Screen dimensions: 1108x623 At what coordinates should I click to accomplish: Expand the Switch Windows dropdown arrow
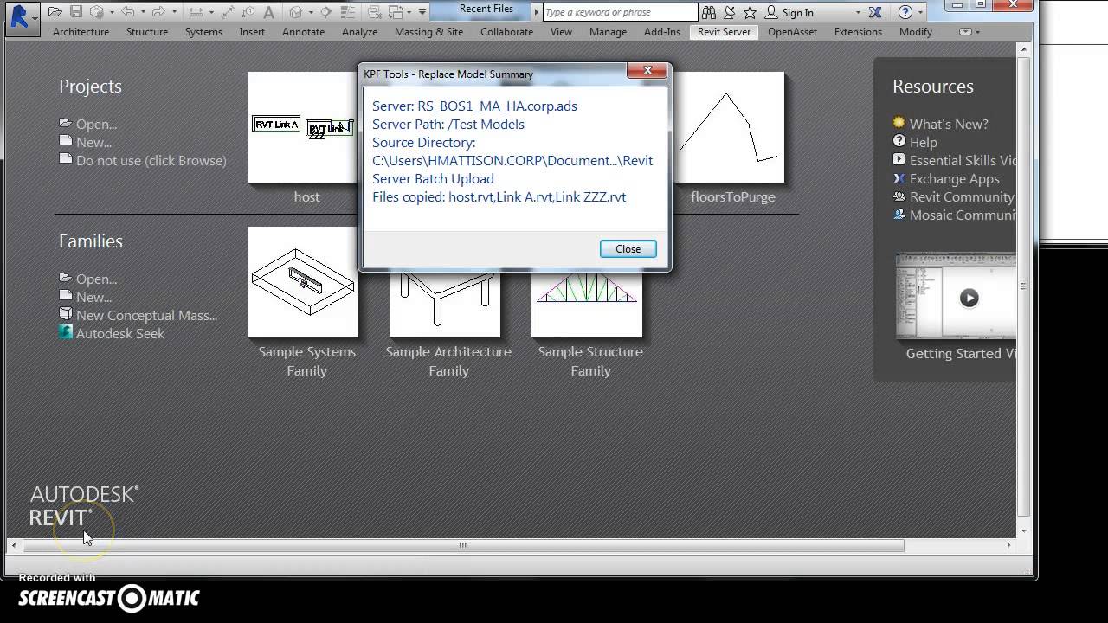pyautogui.click(x=409, y=13)
